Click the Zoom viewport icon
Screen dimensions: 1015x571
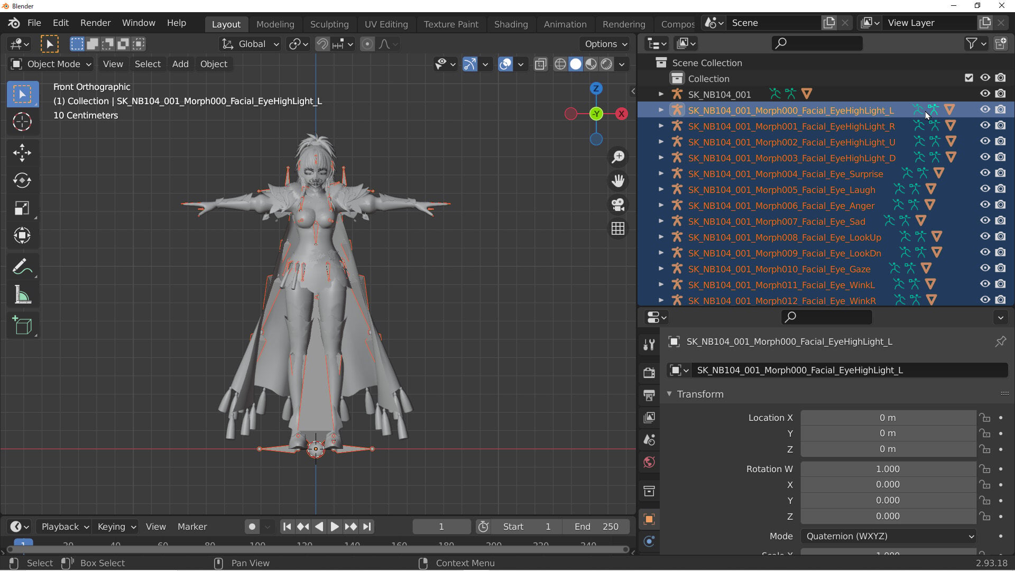(618, 156)
